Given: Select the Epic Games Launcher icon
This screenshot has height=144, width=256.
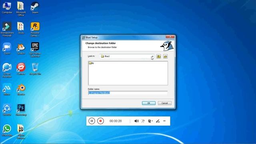Looking at the screenshot, I should (x=35, y=50).
